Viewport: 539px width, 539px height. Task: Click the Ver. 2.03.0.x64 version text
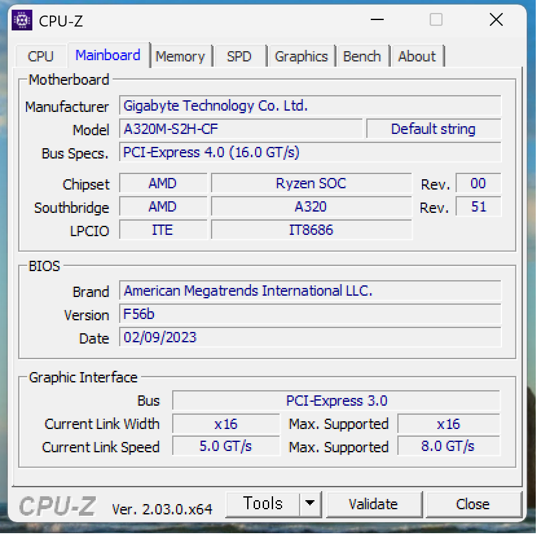point(162,509)
